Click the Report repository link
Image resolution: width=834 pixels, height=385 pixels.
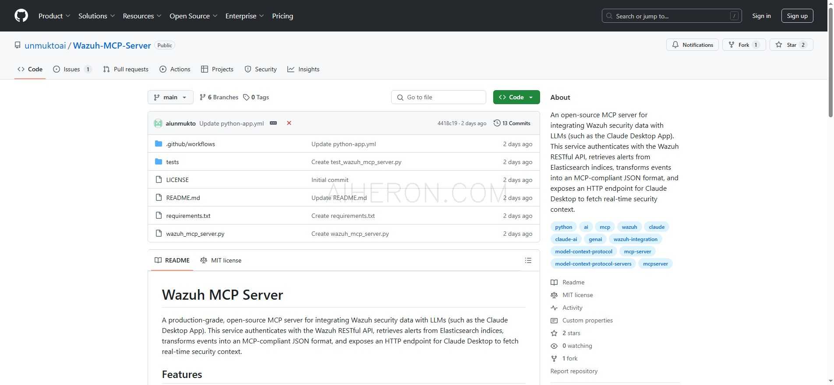point(574,371)
